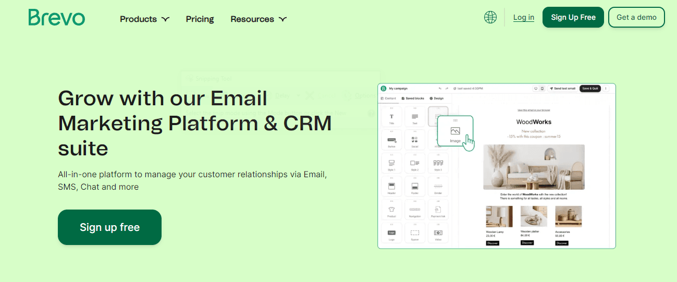The width and height of the screenshot is (677, 282).
Task: Click the WoodWorks heading text
Action: [x=534, y=122]
